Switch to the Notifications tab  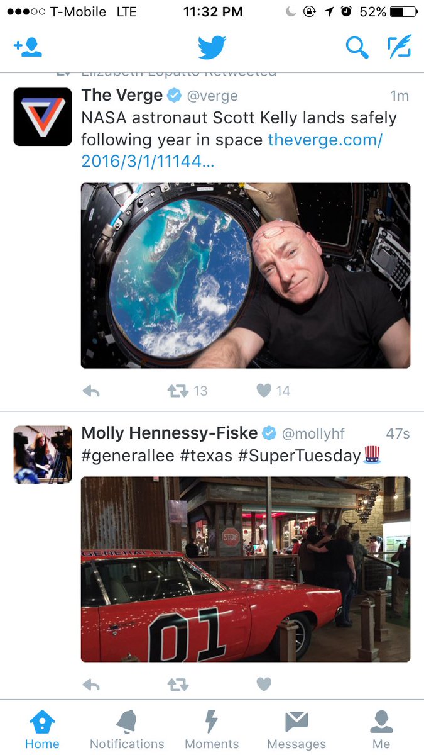[127, 729]
